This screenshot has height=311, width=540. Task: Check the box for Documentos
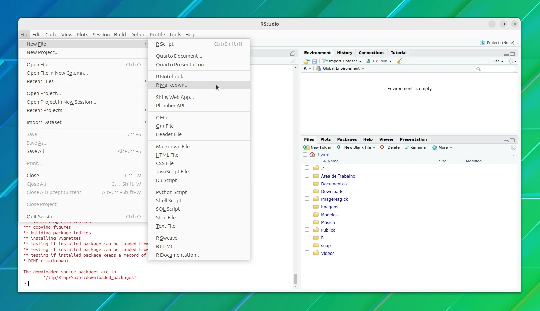tap(307, 183)
